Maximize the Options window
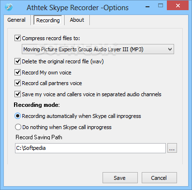Viewport: 192px width, 190px height. (161, 6)
